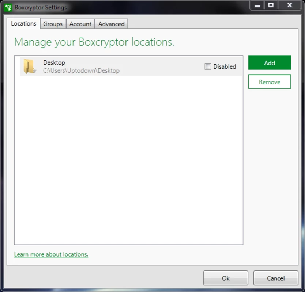Switch to the Locations tab

tap(23, 23)
